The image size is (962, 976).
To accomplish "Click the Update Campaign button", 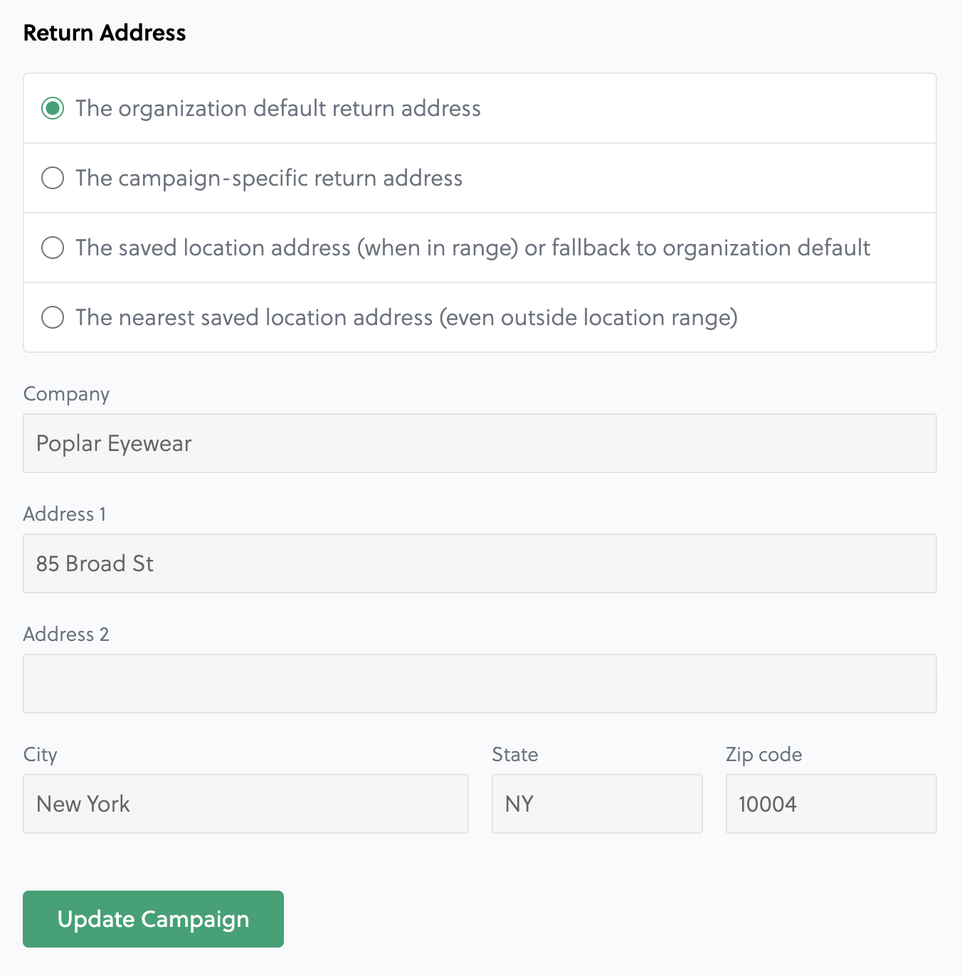I will pyautogui.click(x=153, y=919).
